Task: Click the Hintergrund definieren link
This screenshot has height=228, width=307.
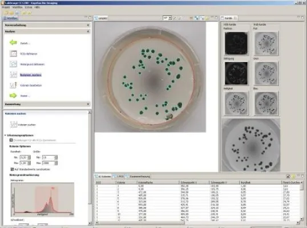Action: coord(33,64)
